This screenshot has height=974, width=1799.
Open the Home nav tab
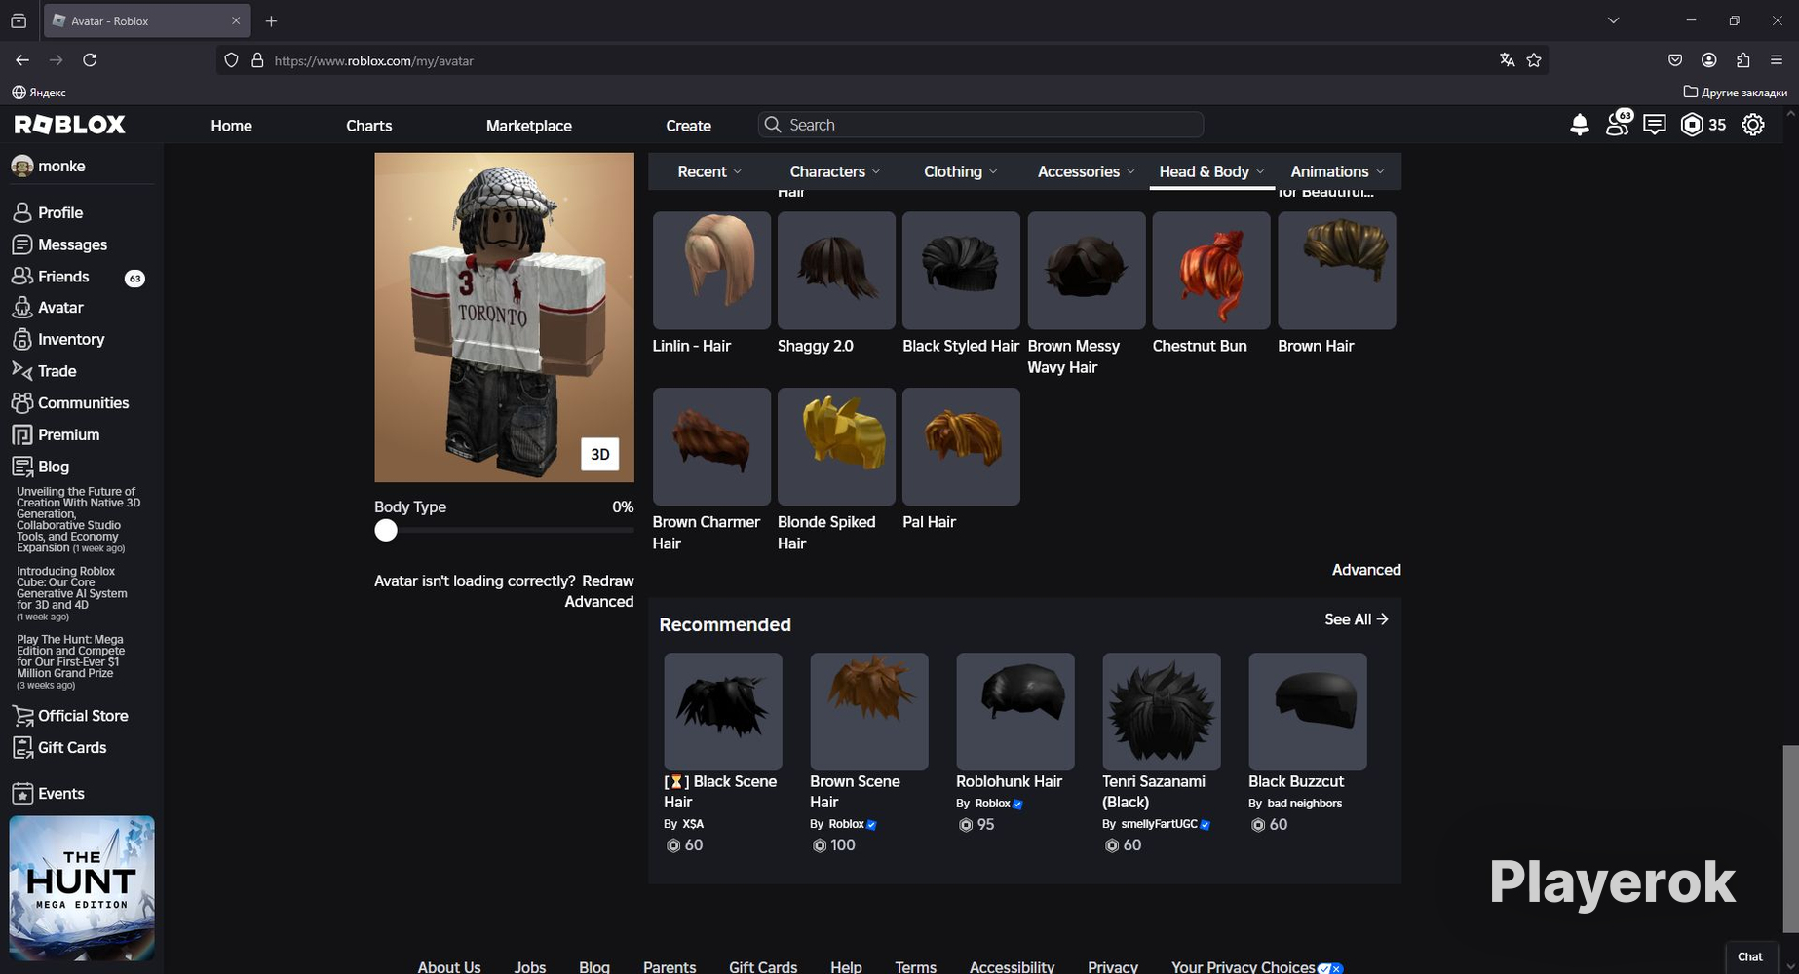click(231, 126)
